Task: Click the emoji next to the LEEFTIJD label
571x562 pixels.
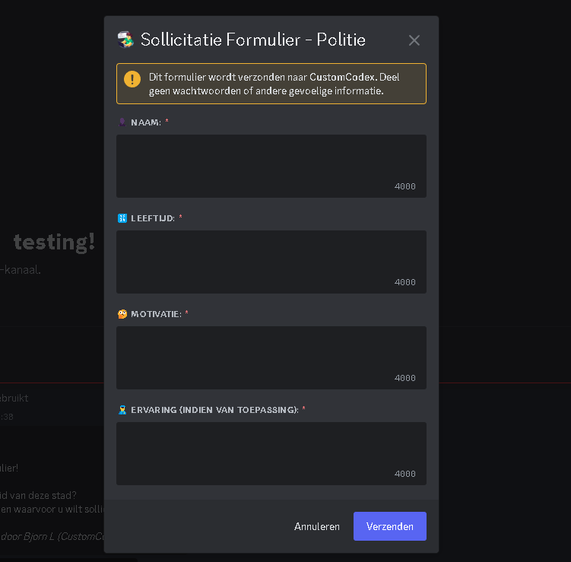Action: (x=122, y=218)
